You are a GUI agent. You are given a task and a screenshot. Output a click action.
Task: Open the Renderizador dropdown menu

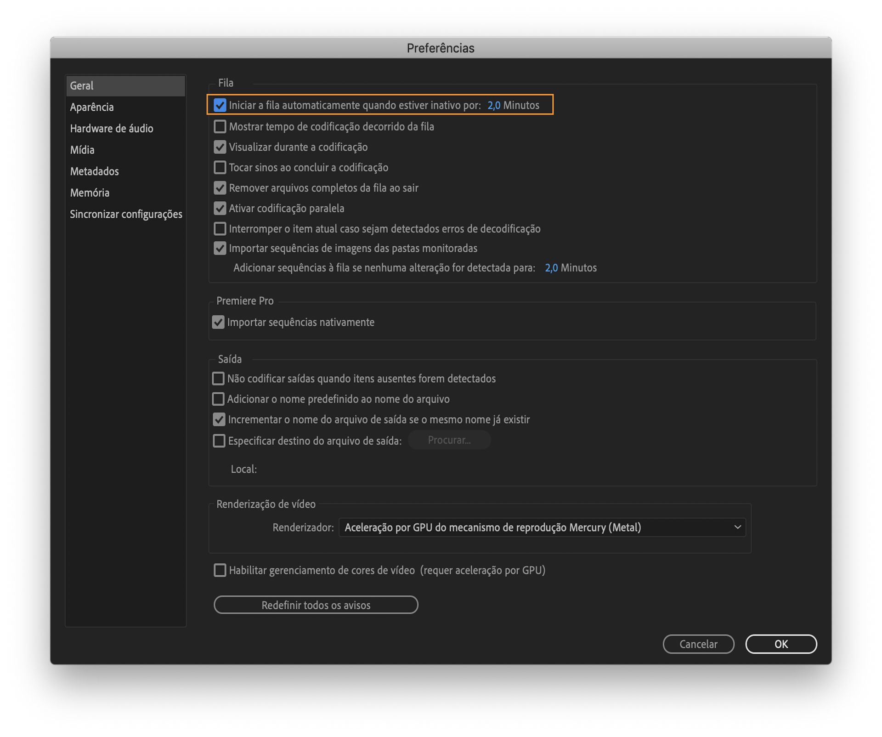(x=541, y=527)
